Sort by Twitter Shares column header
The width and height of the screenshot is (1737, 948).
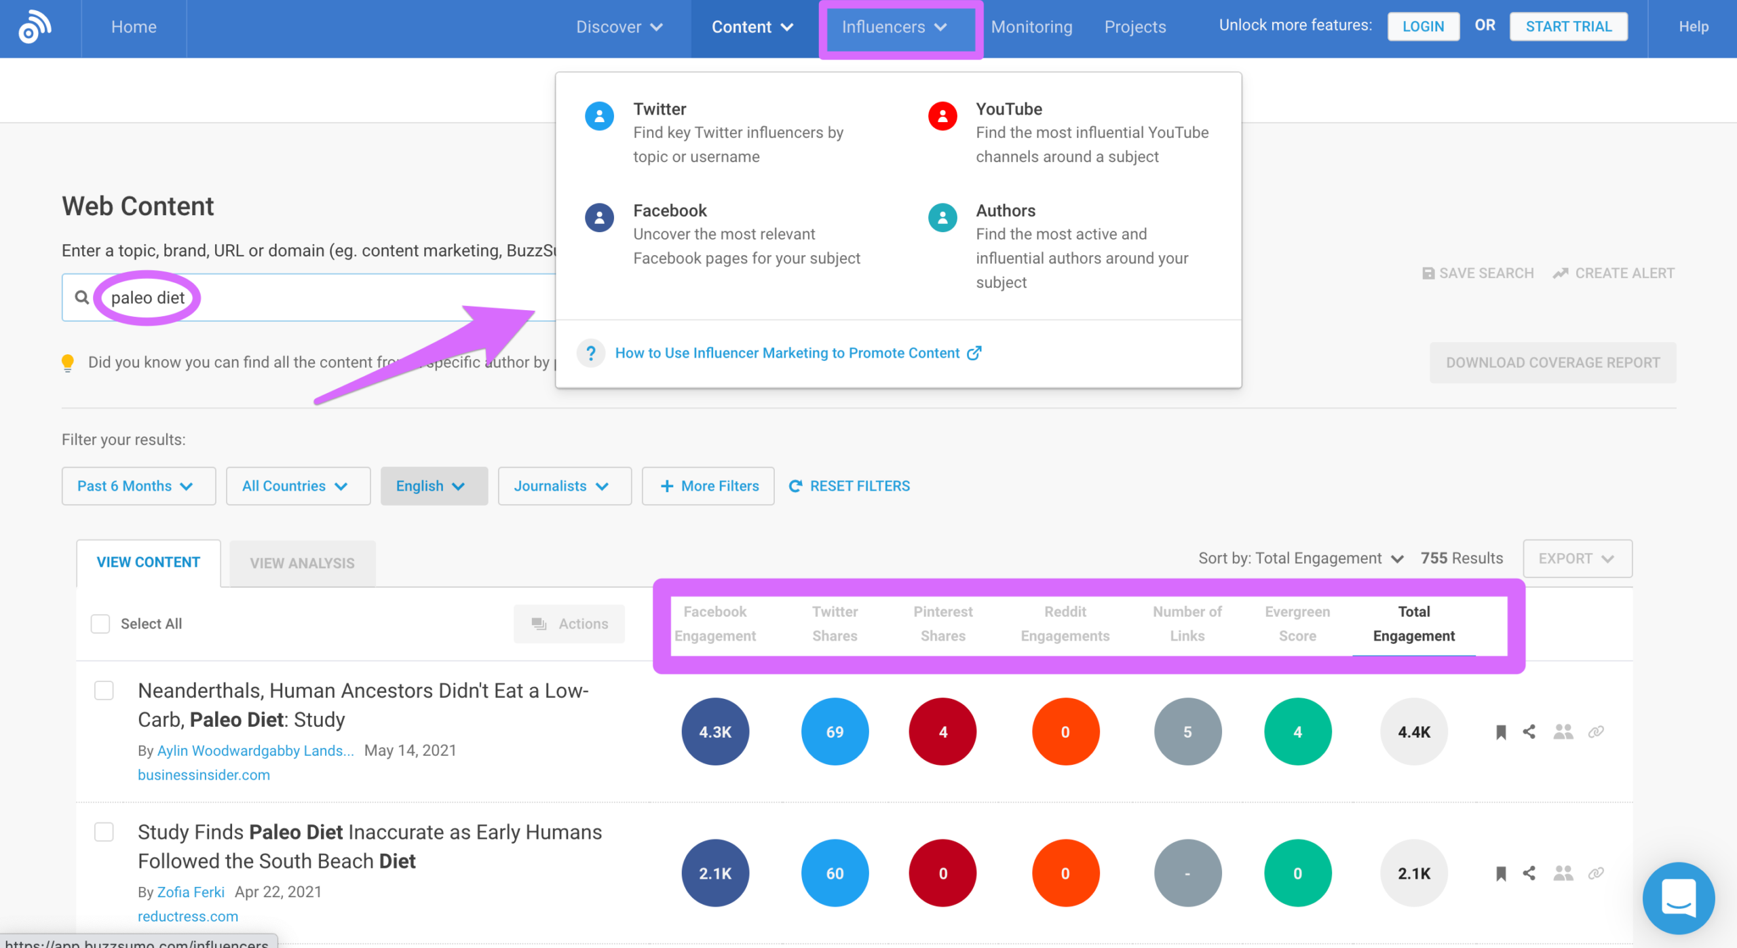point(835,624)
